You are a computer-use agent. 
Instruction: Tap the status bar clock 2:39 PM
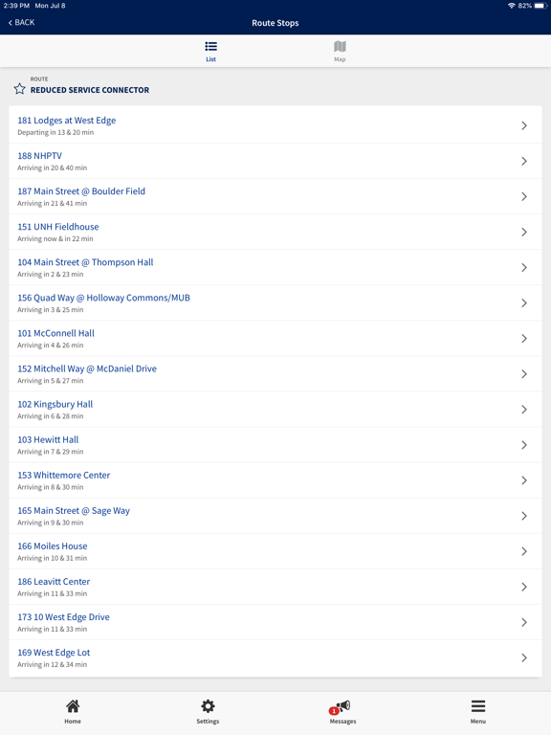tap(16, 6)
